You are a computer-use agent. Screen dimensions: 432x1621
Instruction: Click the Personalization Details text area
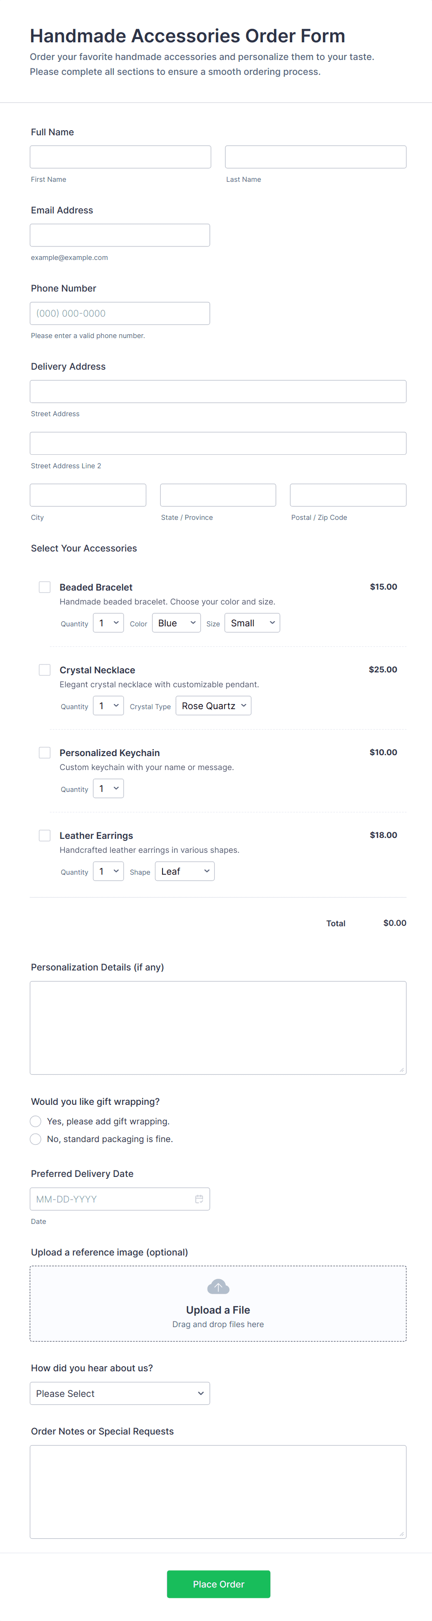click(x=217, y=1027)
